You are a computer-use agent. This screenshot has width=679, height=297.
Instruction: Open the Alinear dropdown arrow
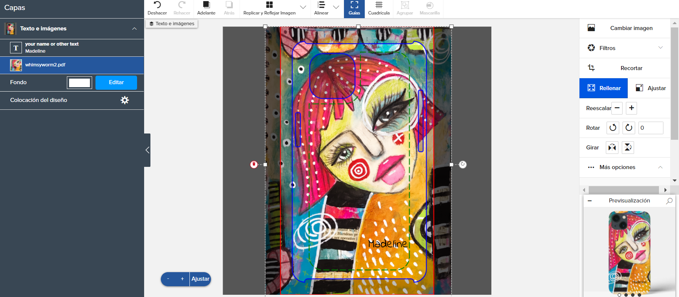coord(336,7)
